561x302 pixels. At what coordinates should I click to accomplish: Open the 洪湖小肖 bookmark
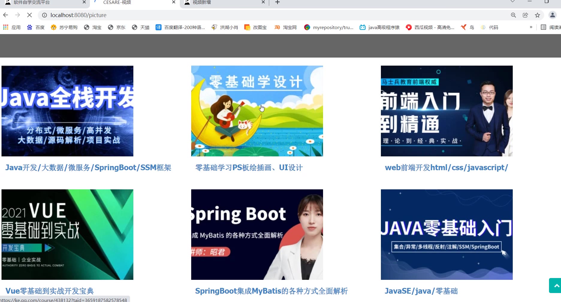[x=225, y=27]
